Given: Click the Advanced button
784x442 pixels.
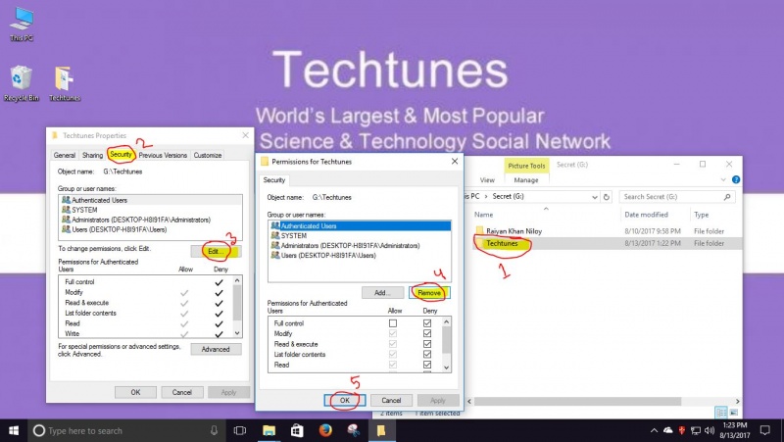Looking at the screenshot, I should [x=216, y=349].
